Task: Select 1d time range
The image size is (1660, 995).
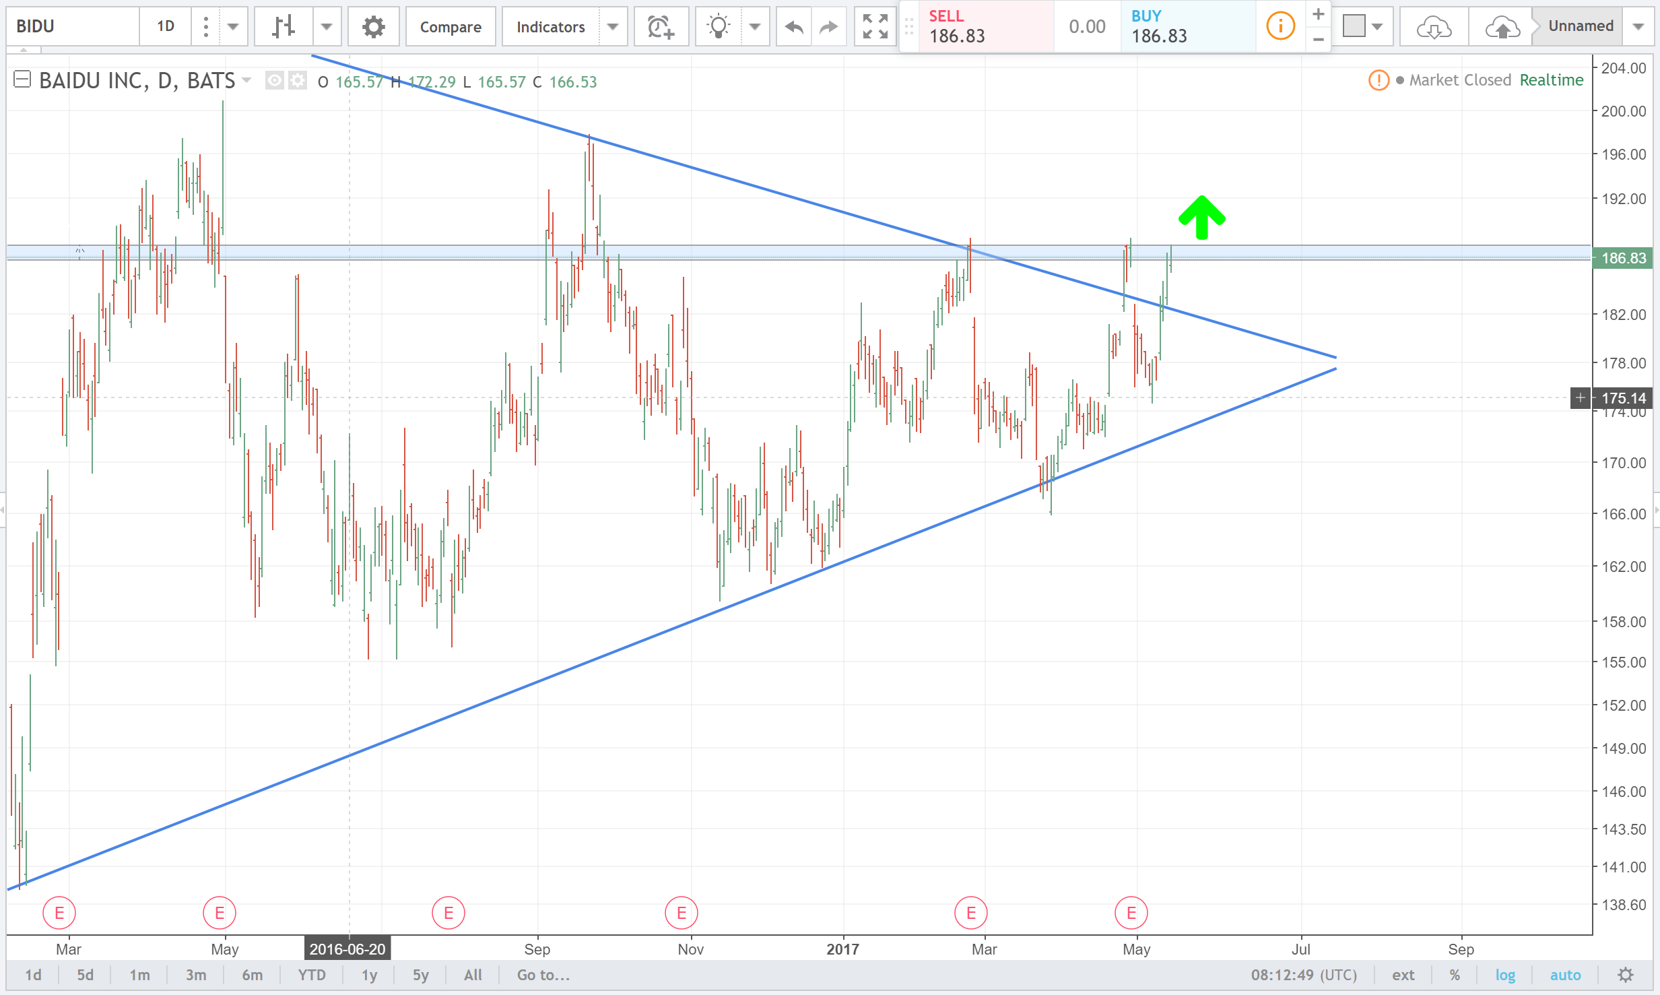Action: pyautogui.click(x=33, y=975)
